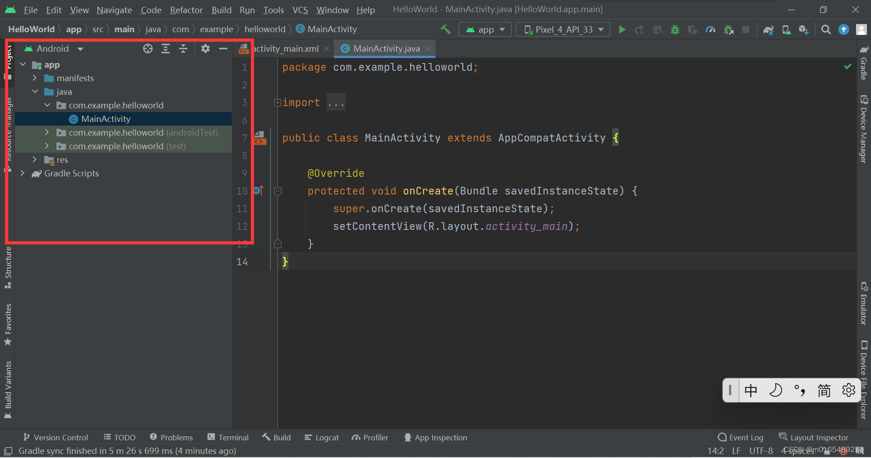This screenshot has height=458, width=871.
Task: Open the Refactor menu
Action: tap(186, 10)
